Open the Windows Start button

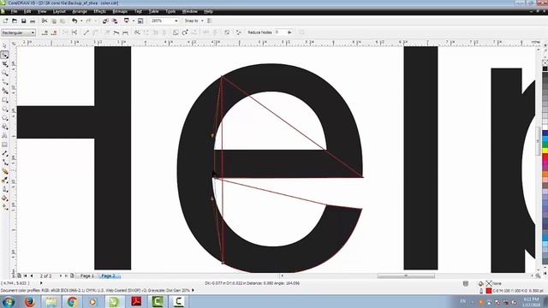pos(8,301)
